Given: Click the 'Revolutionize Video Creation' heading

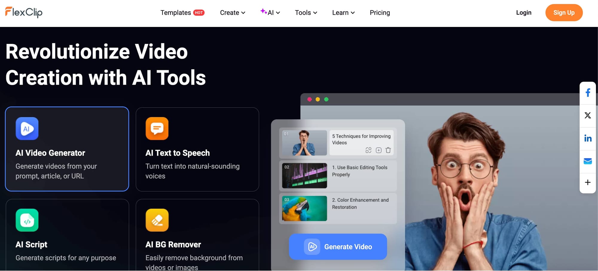Looking at the screenshot, I should pos(106,64).
